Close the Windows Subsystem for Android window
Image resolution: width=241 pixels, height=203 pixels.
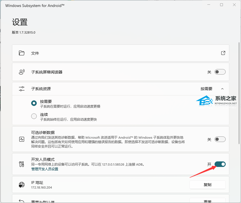click(x=234, y=5)
